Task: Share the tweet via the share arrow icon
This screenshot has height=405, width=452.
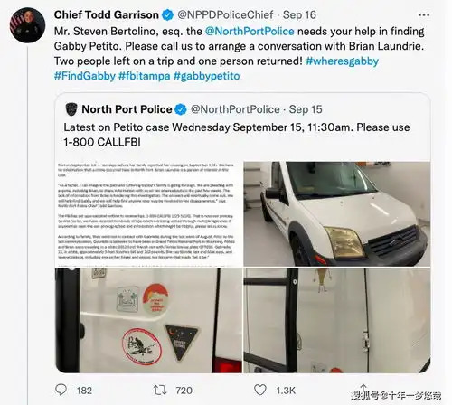Action: point(363,389)
